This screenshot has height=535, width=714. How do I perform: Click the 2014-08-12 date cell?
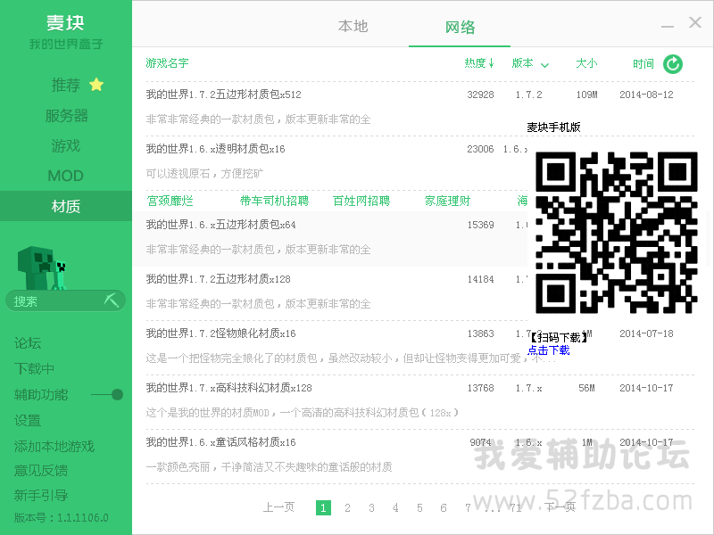point(646,95)
